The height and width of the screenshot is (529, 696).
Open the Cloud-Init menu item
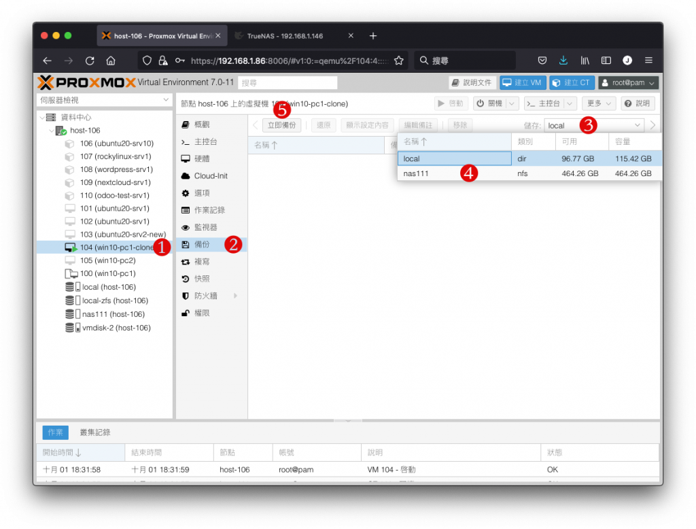212,176
